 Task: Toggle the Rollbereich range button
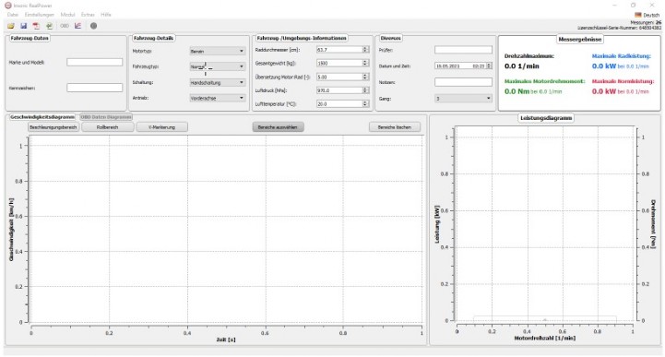[107, 127]
